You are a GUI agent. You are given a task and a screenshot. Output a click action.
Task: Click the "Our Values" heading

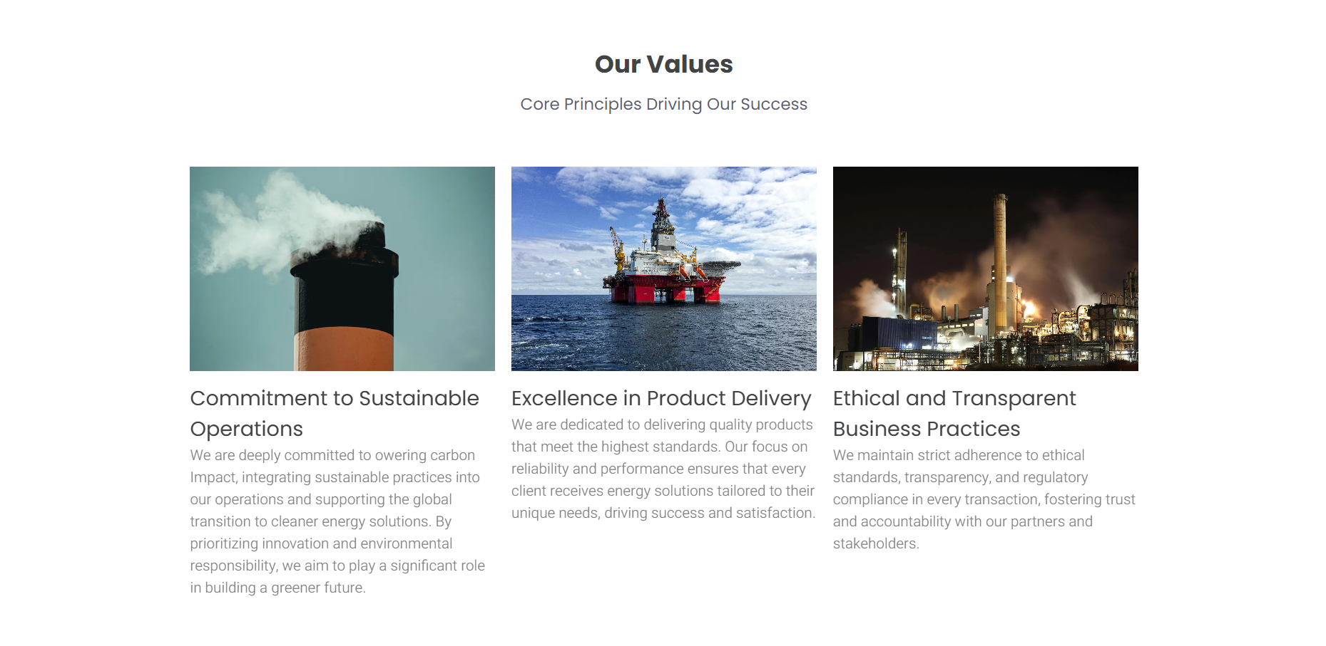coord(663,64)
